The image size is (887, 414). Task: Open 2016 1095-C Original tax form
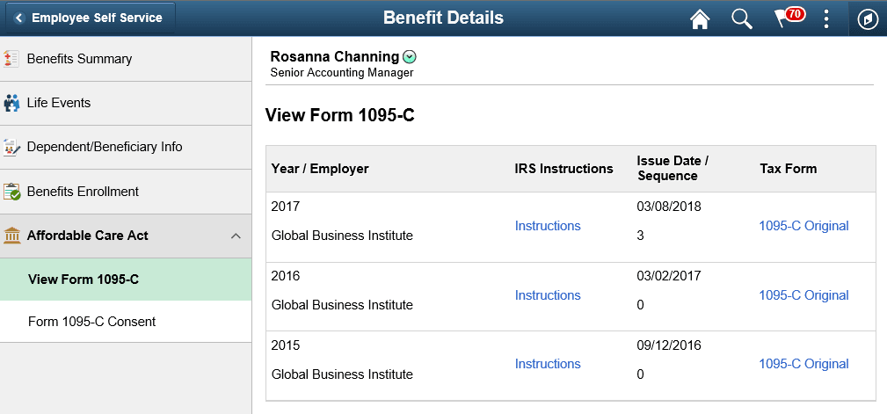click(803, 295)
